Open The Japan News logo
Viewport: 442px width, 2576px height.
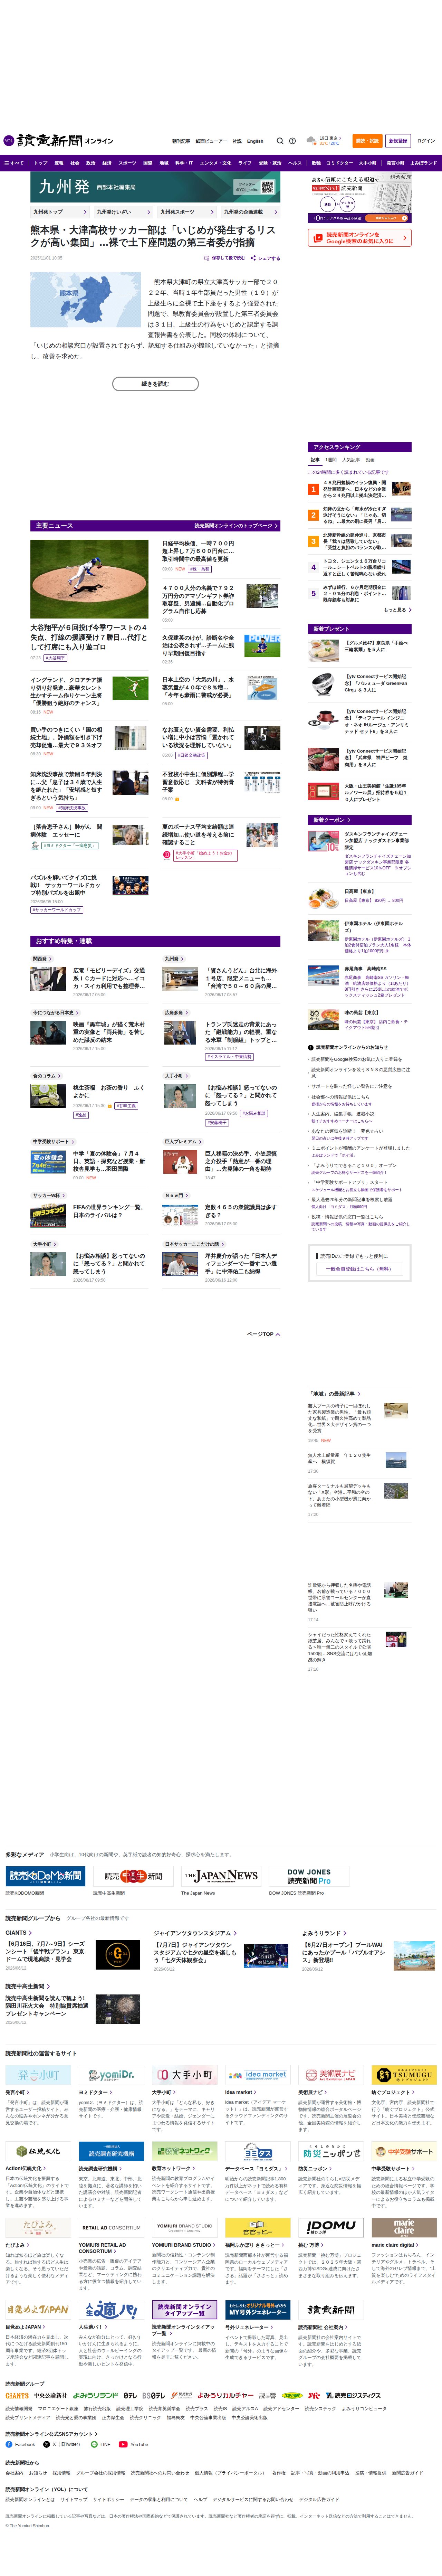(x=221, y=1876)
